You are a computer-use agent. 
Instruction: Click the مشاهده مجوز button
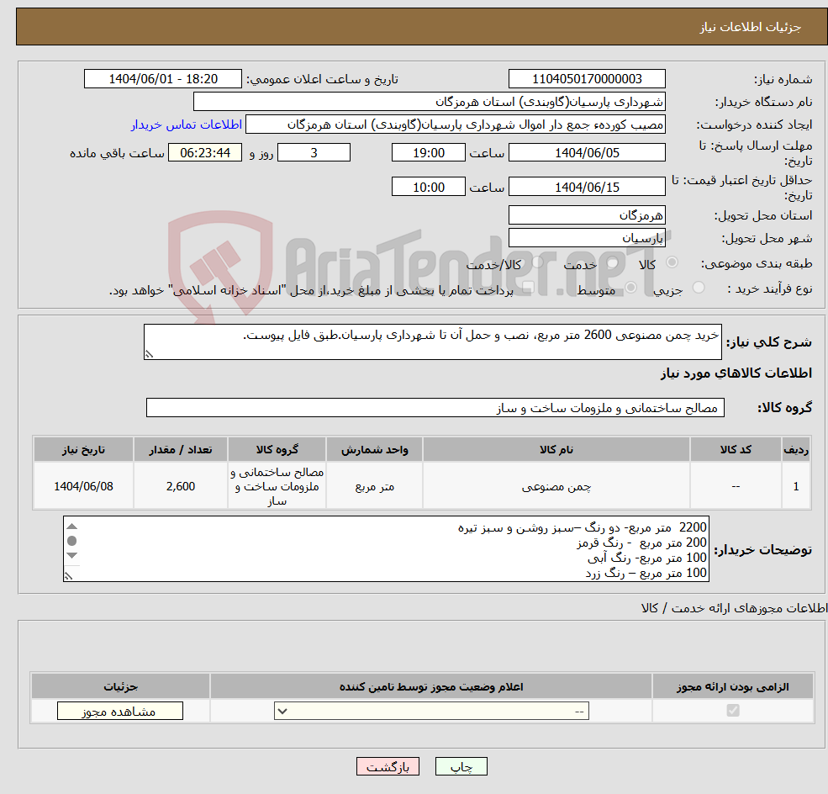pos(119,710)
